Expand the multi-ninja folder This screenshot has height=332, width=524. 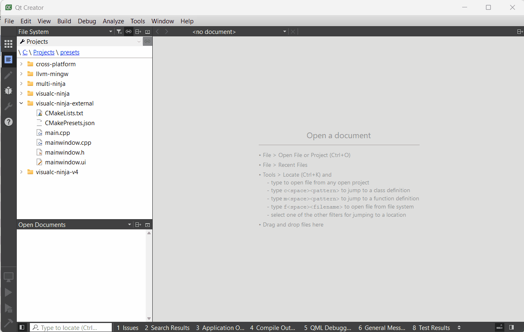(21, 83)
